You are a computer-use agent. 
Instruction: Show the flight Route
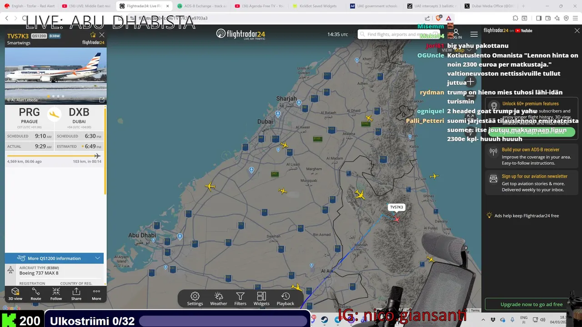tap(36, 294)
